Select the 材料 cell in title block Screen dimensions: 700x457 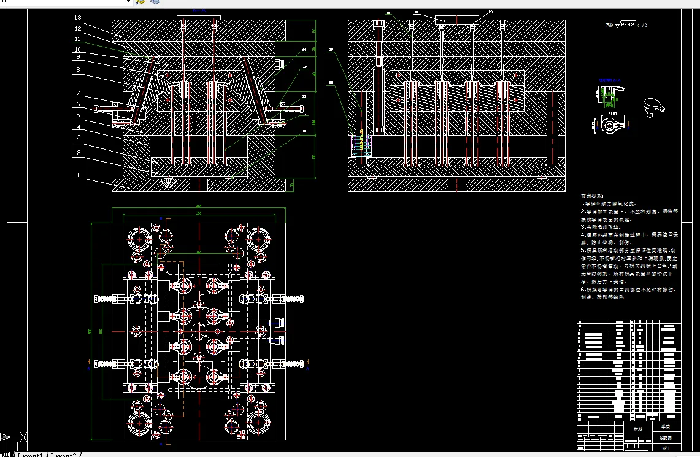tap(638, 429)
